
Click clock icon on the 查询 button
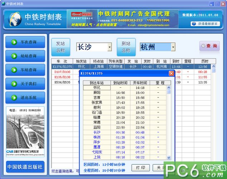tap(203, 46)
